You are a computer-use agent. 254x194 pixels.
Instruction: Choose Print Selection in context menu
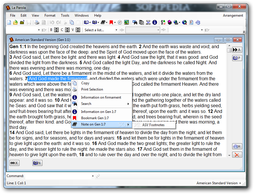coord(102,89)
